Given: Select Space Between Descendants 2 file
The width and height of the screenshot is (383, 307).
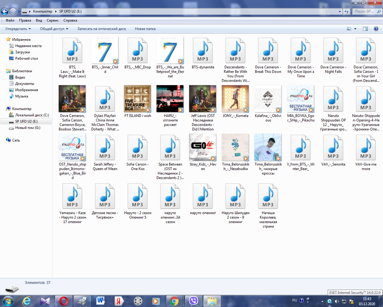Looking at the screenshot, I should click(170, 157).
